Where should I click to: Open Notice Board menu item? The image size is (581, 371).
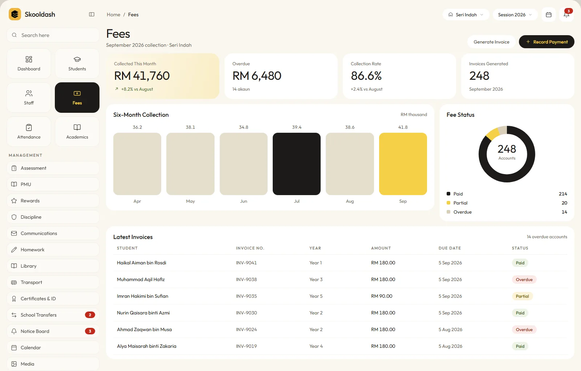(x=53, y=331)
